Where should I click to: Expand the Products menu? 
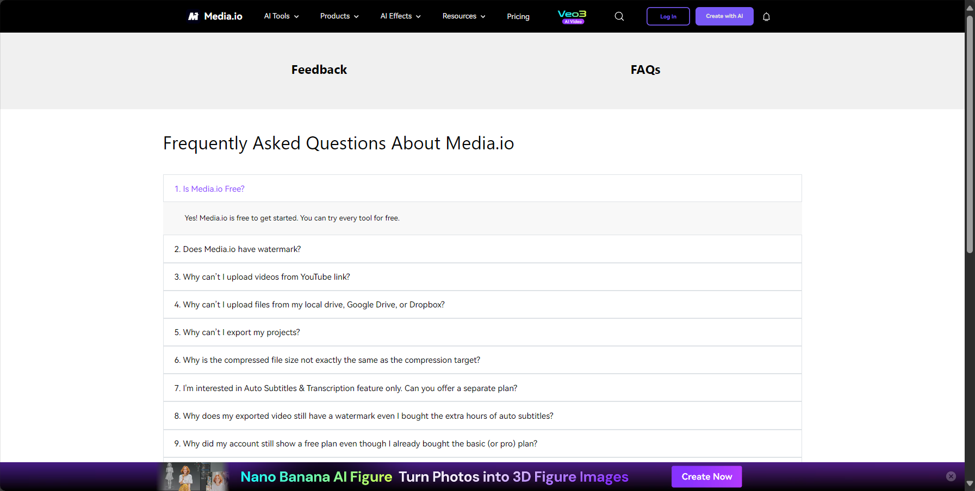click(x=339, y=16)
